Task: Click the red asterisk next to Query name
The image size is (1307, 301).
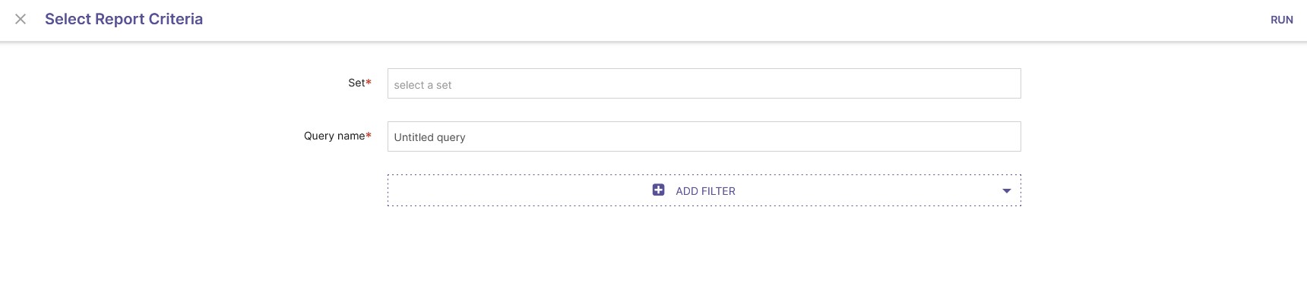Action: [x=369, y=135]
